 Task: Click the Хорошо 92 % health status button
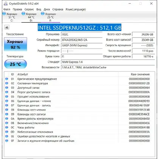(x=16, y=44)
